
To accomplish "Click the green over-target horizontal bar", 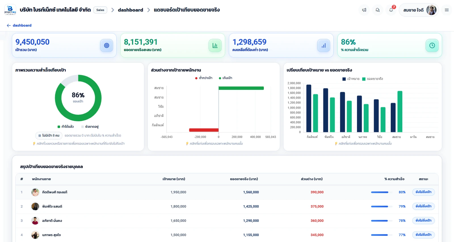I will coord(241,88).
